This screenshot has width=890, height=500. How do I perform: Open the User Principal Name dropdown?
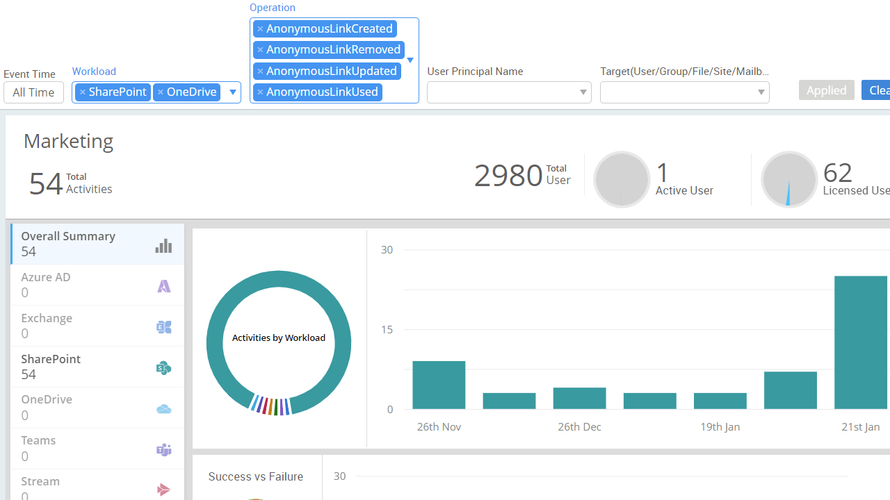click(582, 92)
